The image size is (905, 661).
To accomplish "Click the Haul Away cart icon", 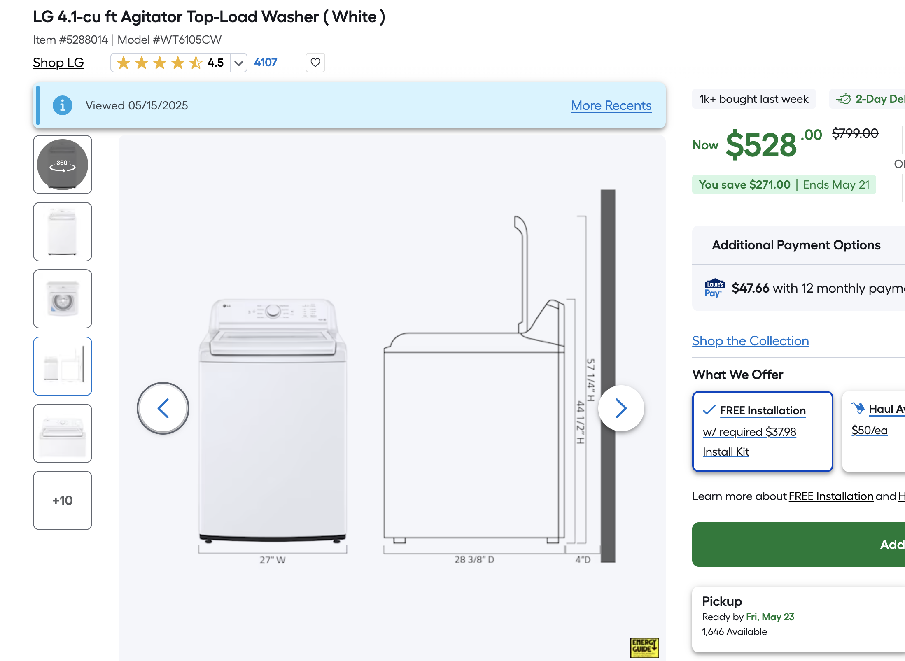I will (x=858, y=408).
